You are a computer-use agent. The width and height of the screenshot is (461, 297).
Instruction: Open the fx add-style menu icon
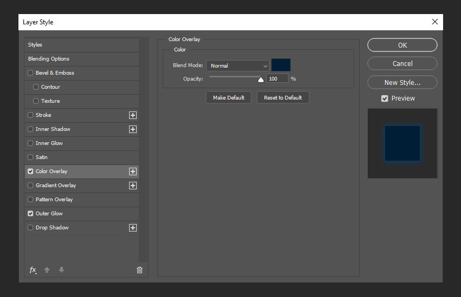click(x=33, y=270)
